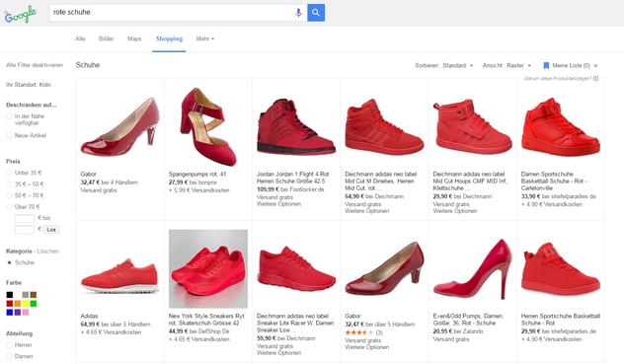
Task: Enable the Neue Artikel checkbox
Action: [9, 136]
